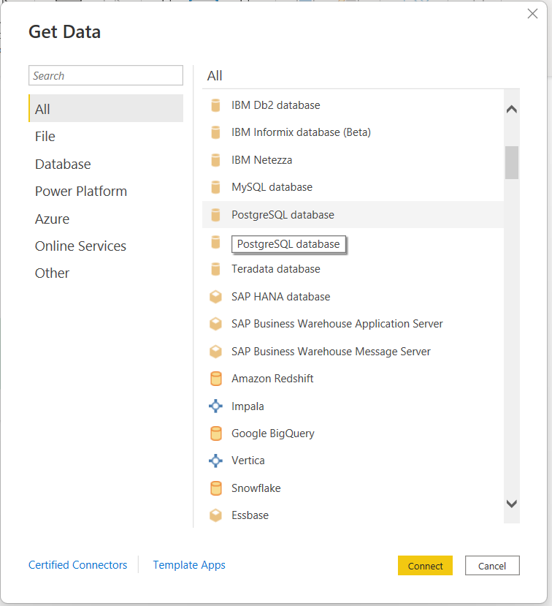Select Teradata database from the list
The image size is (552, 606).
tap(275, 269)
